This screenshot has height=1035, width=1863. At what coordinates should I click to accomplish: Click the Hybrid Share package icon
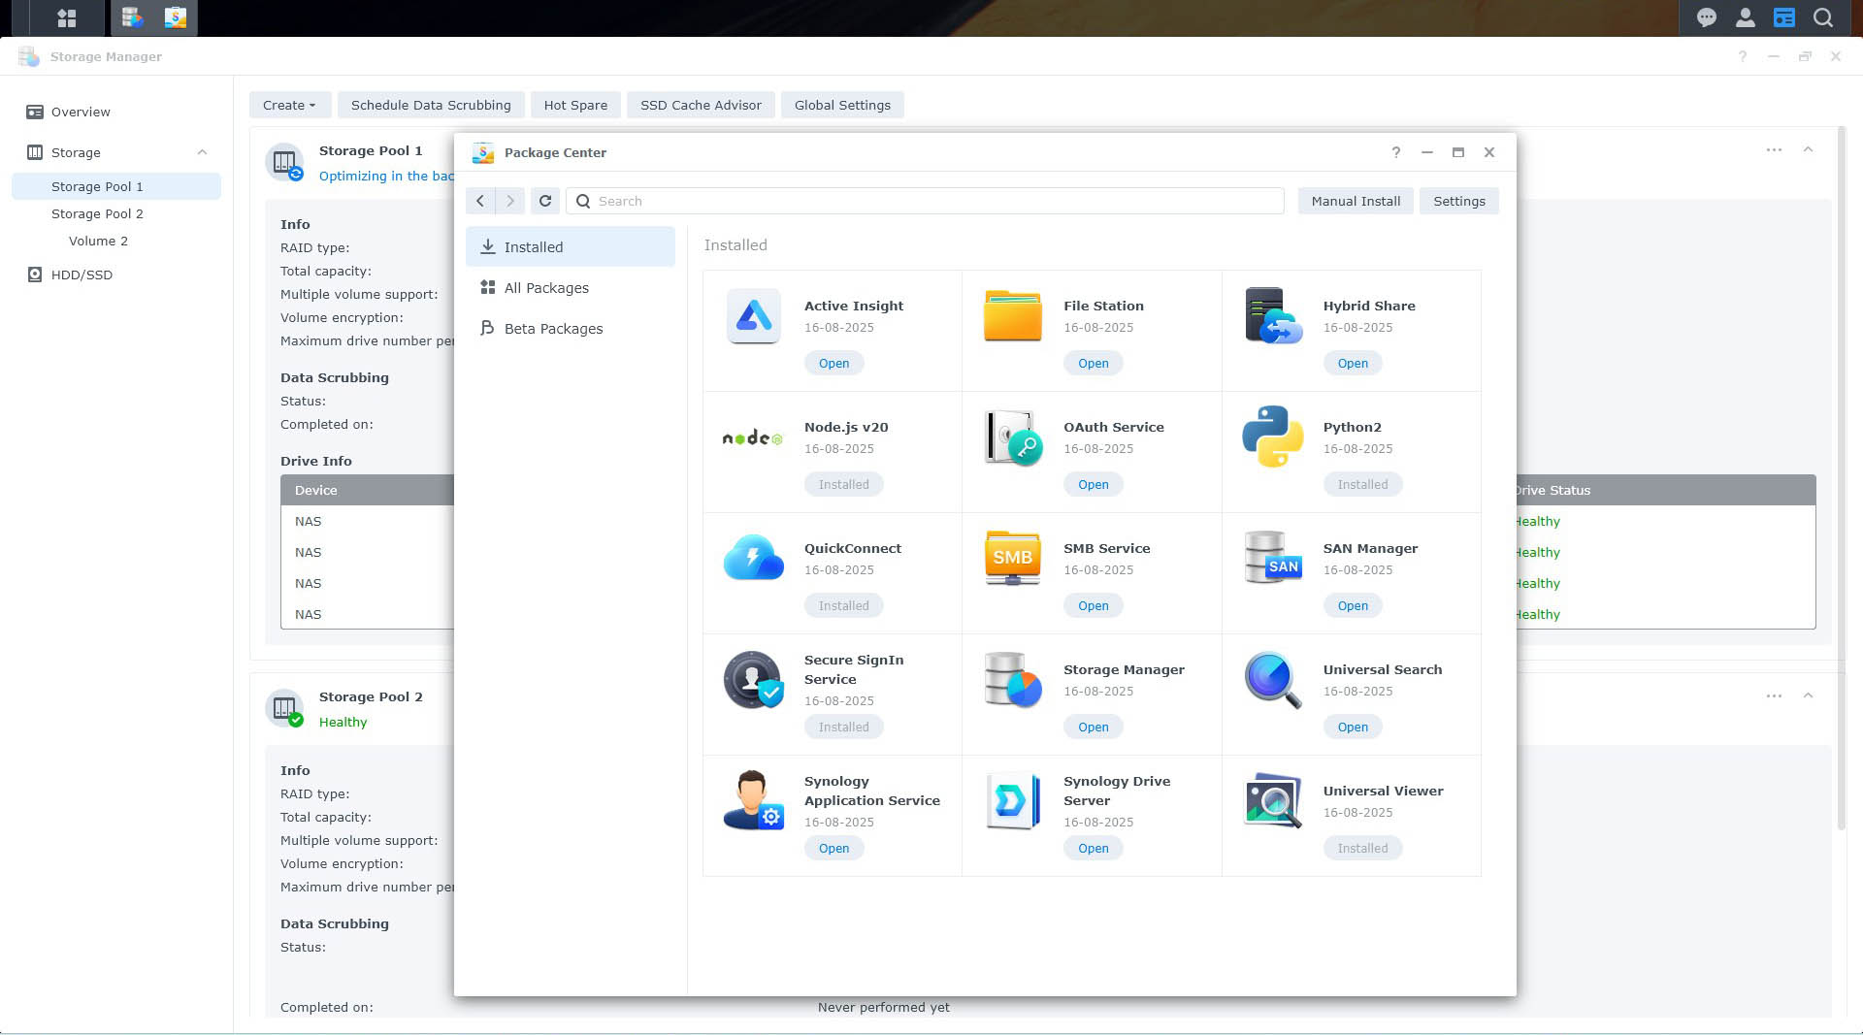1273,316
